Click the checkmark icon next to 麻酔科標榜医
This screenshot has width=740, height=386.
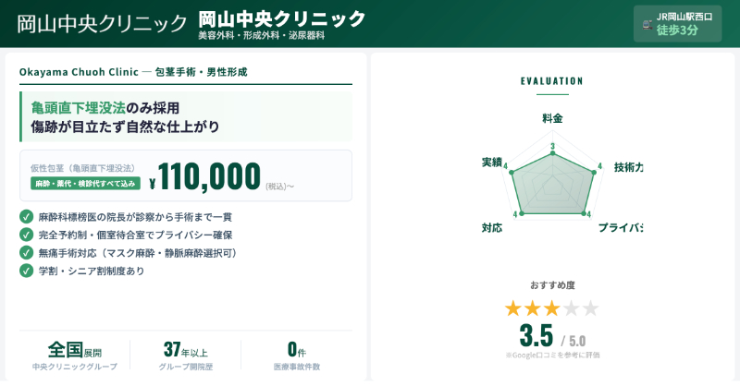(26, 217)
